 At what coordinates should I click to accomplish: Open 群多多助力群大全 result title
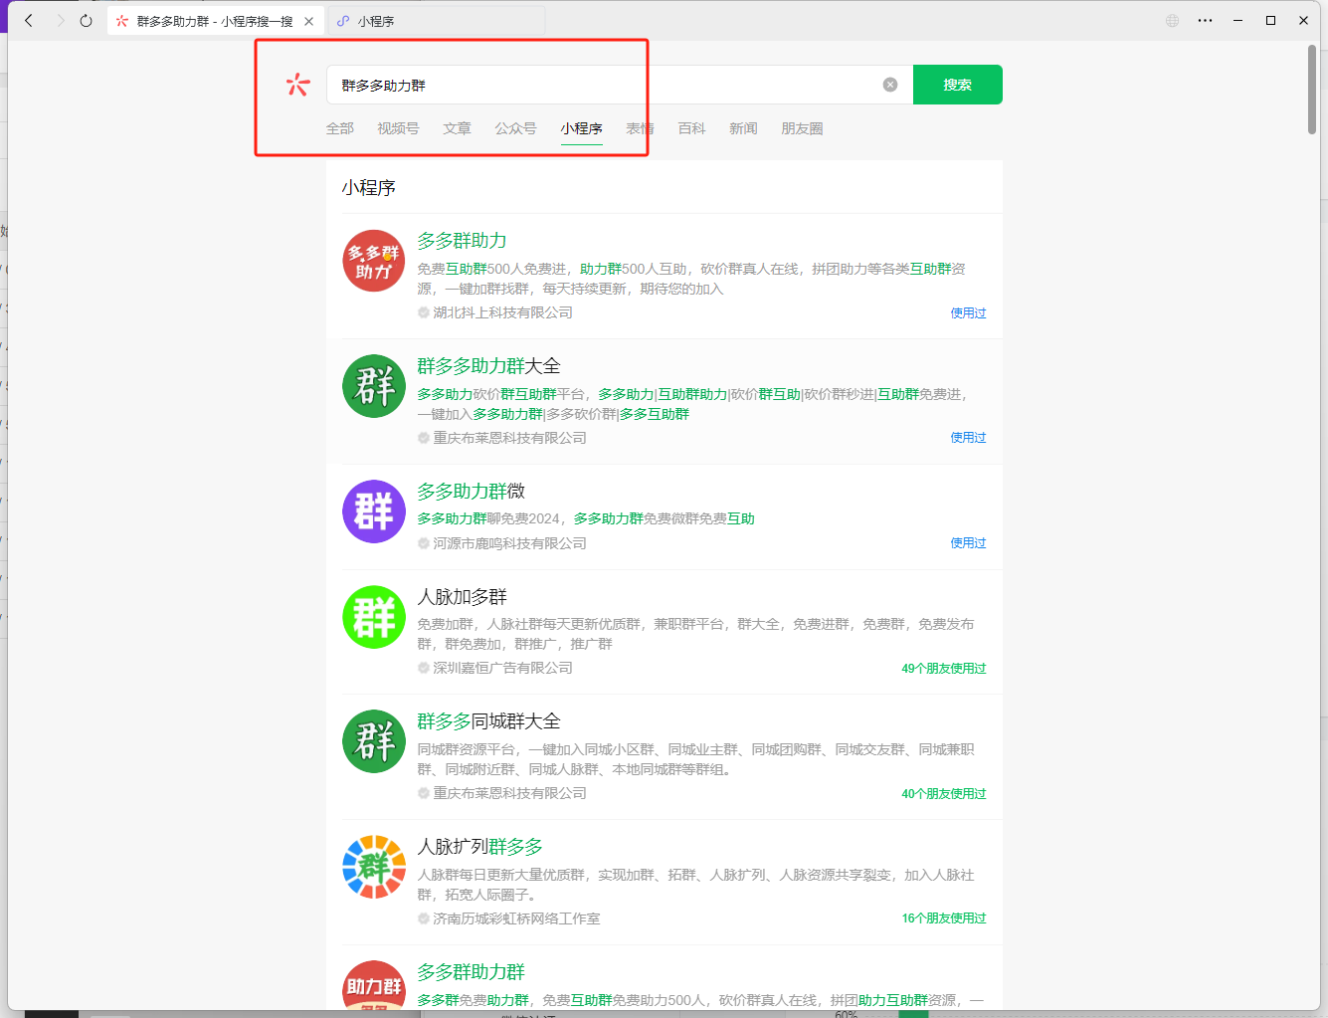point(488,366)
